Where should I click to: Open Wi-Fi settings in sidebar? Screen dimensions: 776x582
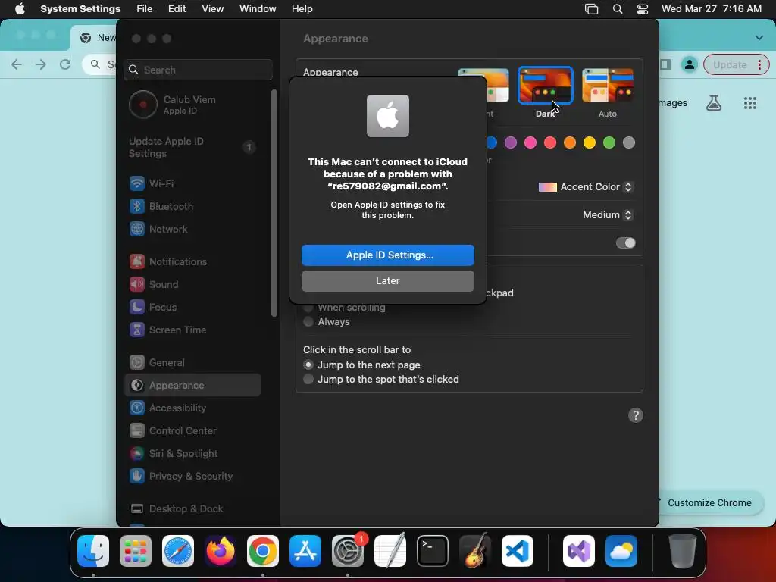coord(193,183)
